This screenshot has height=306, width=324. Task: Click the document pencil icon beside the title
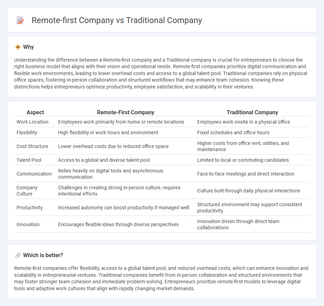coord(20,20)
